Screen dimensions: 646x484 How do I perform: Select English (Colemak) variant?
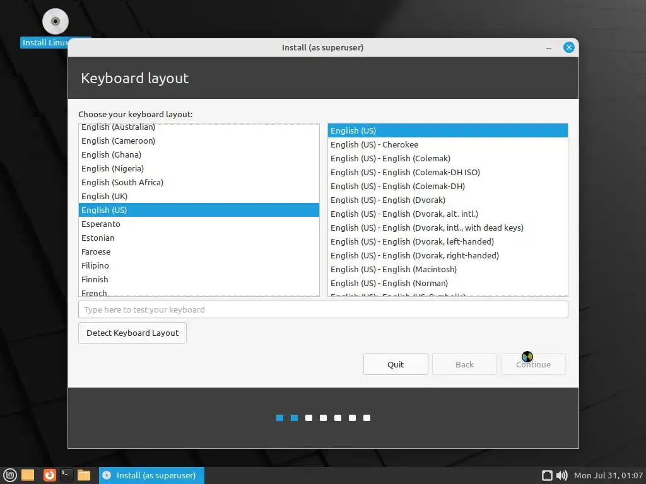coord(448,158)
